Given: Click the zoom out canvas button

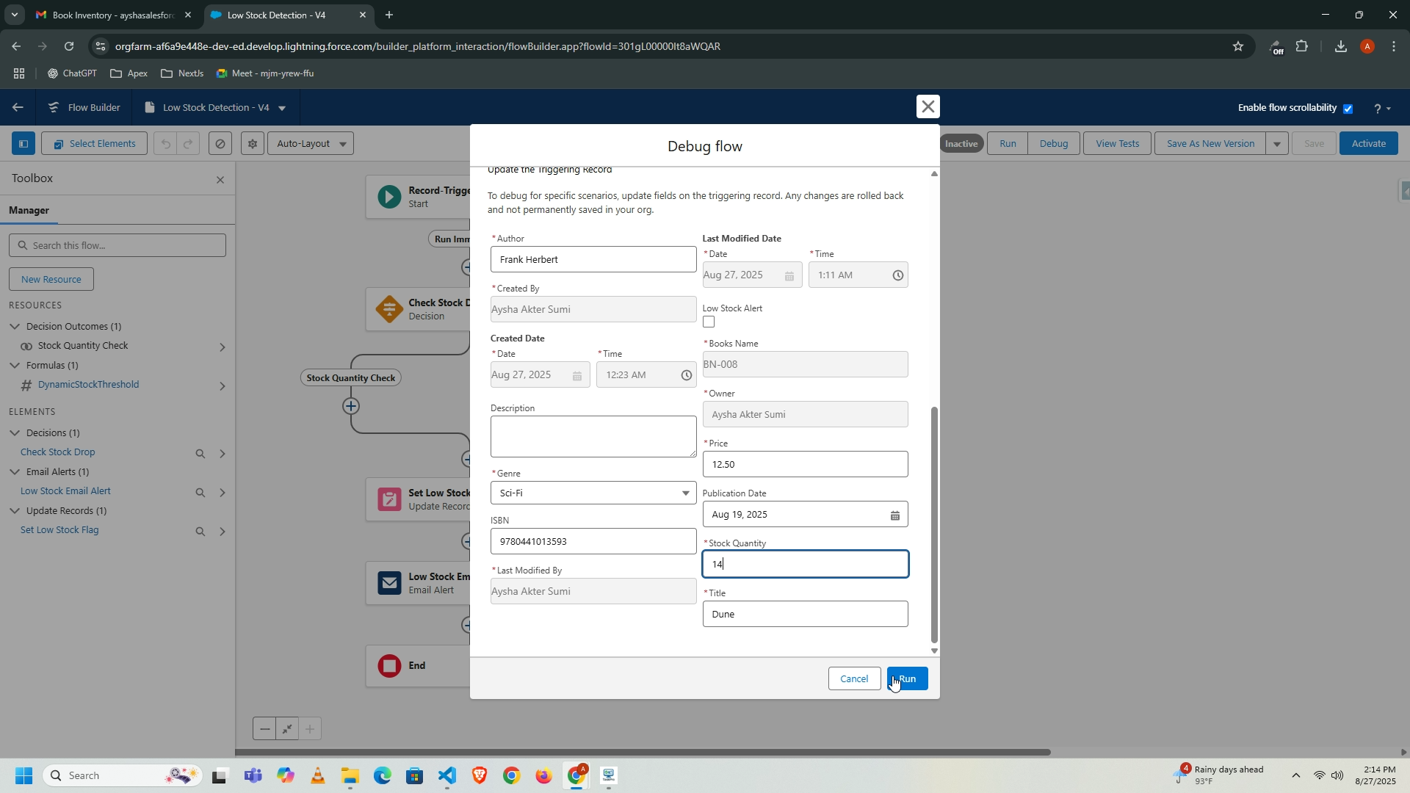Looking at the screenshot, I should (x=264, y=730).
